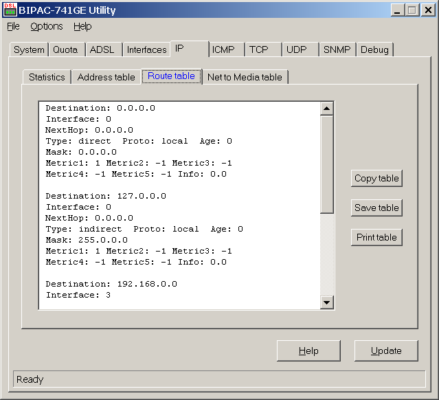Click the route table scrollbar thumb
The height and width of the screenshot is (400, 439).
coord(326,164)
